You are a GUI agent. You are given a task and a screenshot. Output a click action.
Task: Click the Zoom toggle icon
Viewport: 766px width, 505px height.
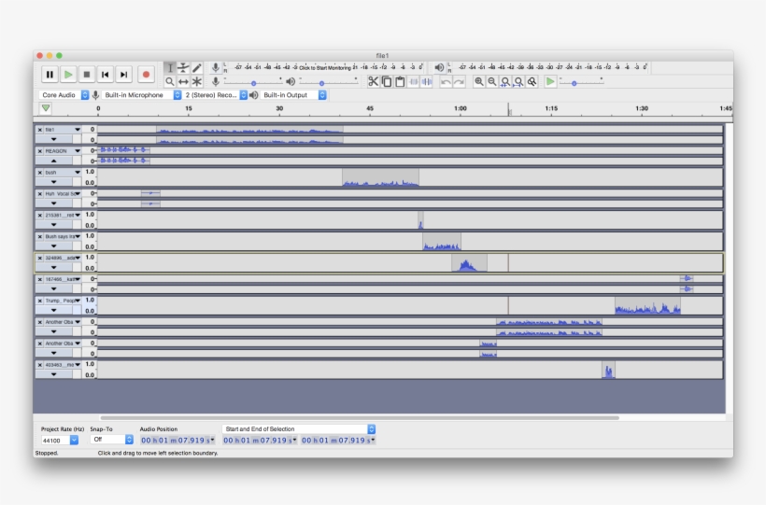pos(532,81)
